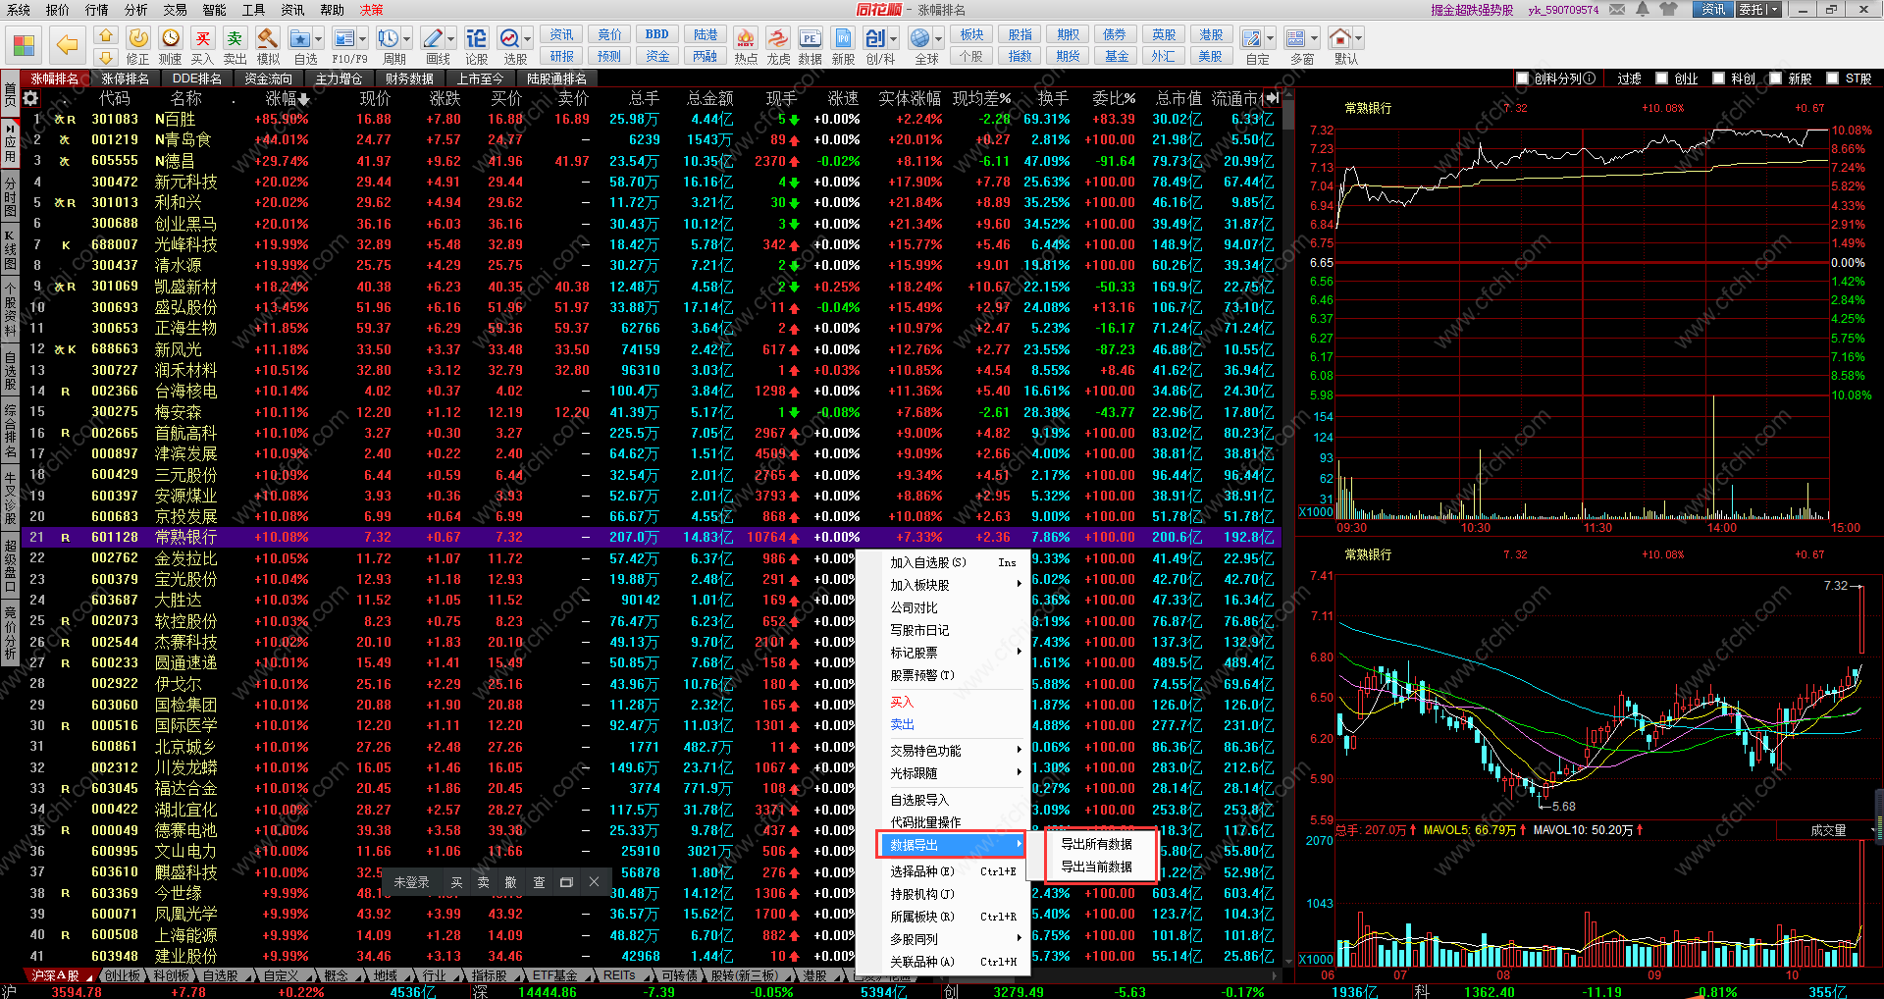Expand the 加入板块股 submenu

pos(943,585)
